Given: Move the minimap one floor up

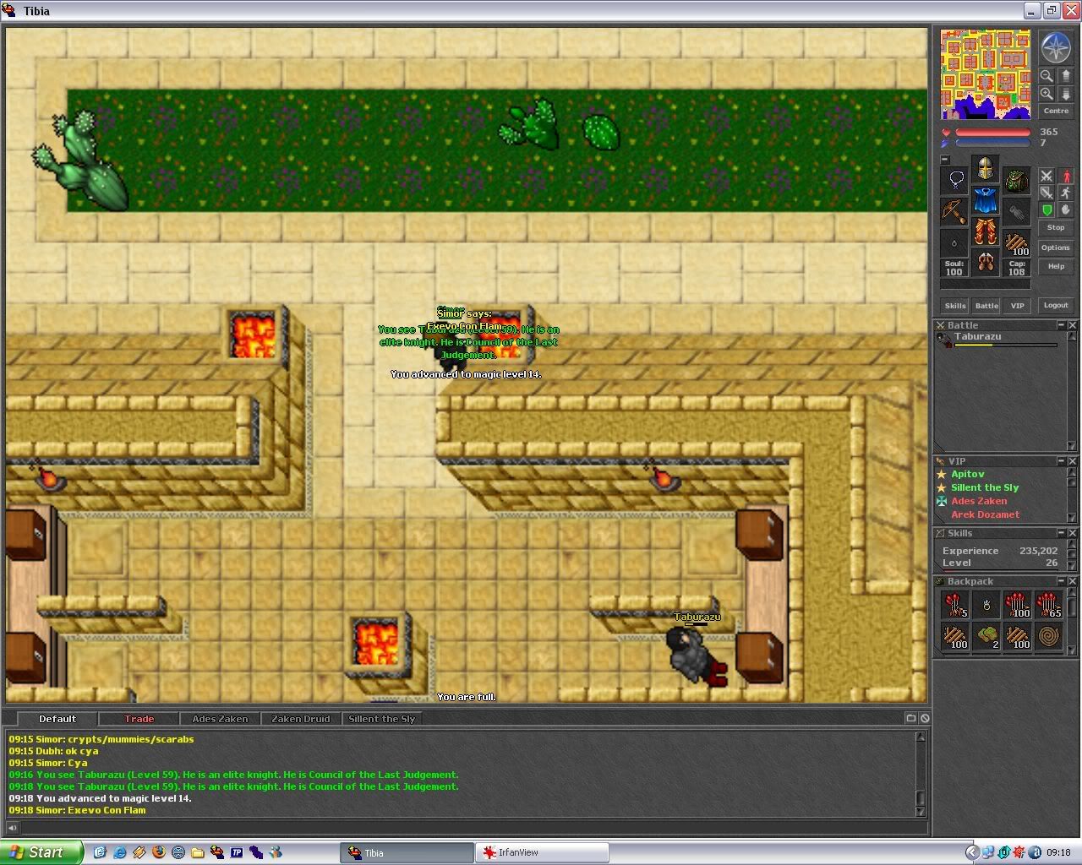Looking at the screenshot, I should (x=1065, y=76).
